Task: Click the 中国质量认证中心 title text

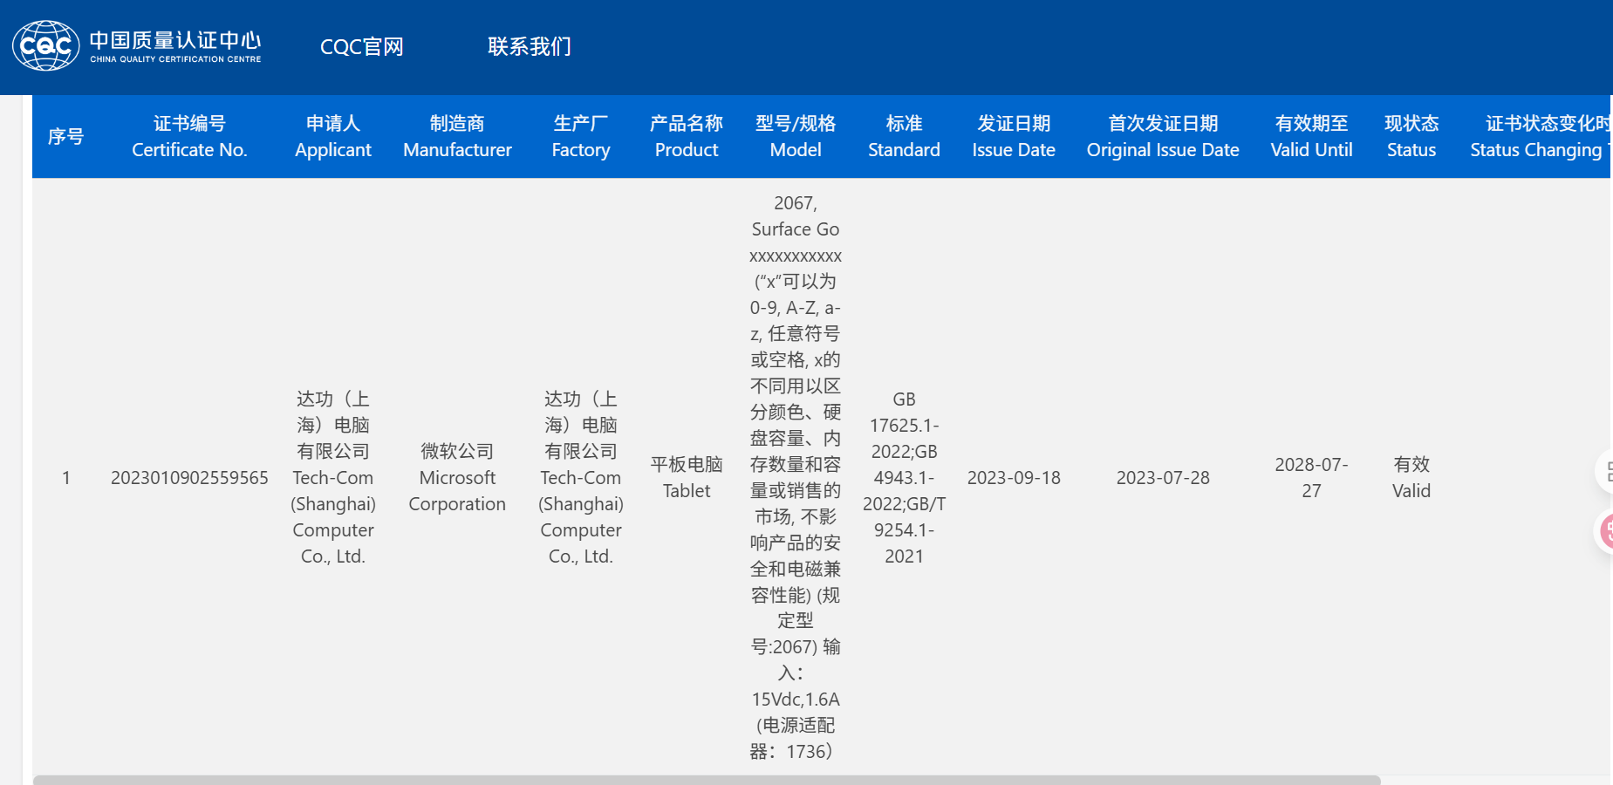Action: coord(175,41)
